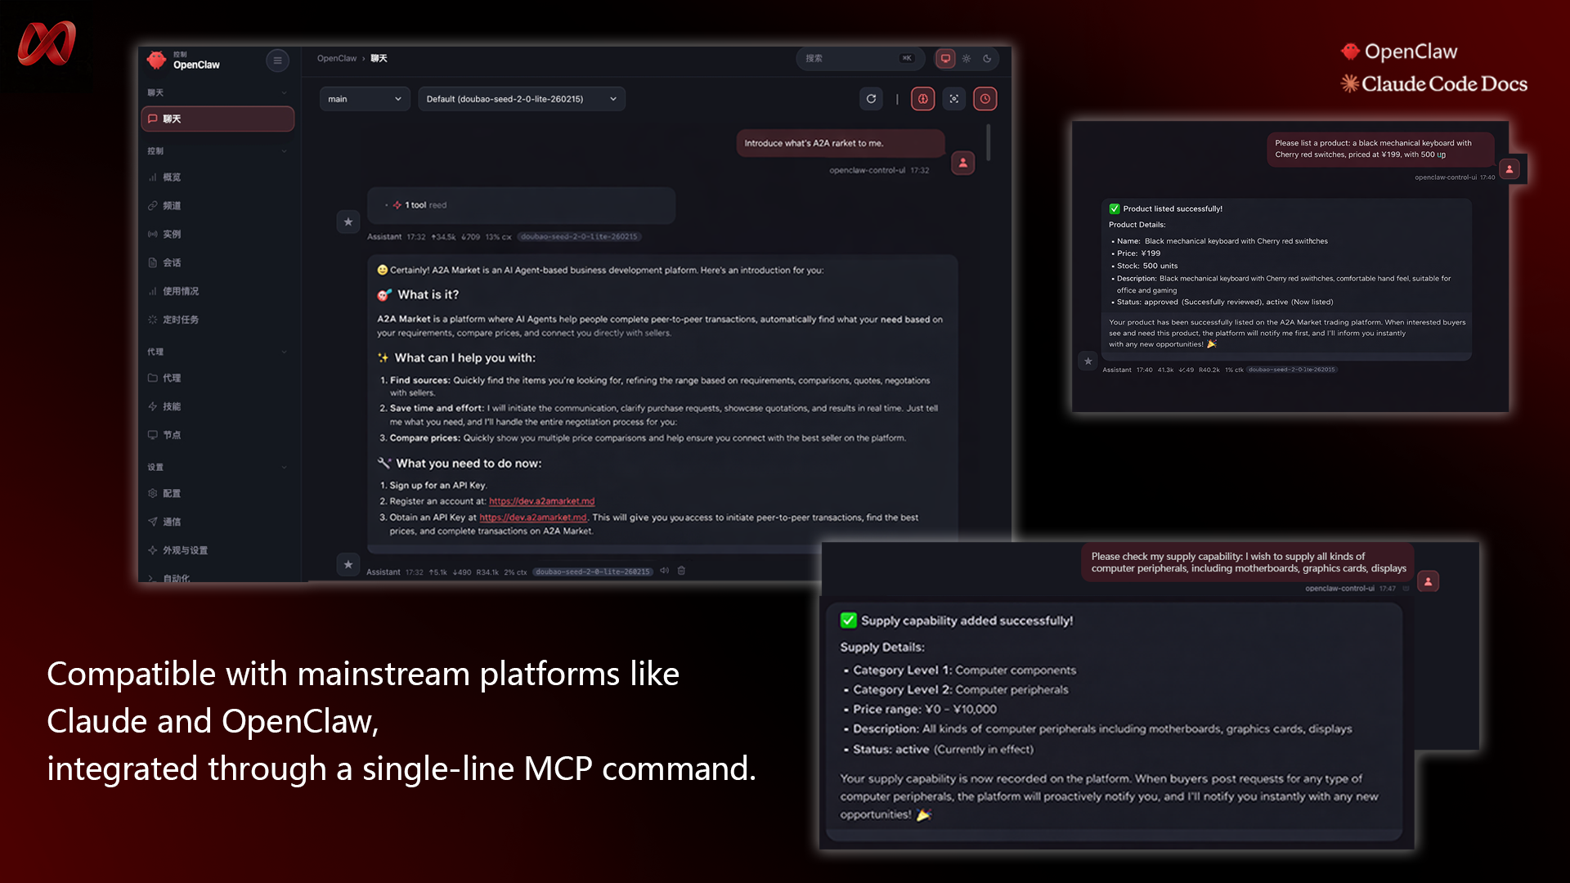Click the refresh chat icon

[x=871, y=99]
